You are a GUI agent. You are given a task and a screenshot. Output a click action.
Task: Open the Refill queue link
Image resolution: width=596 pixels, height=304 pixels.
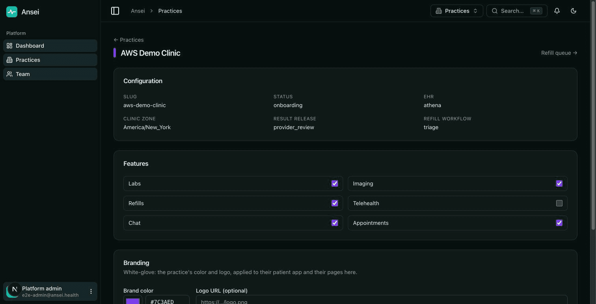point(559,53)
